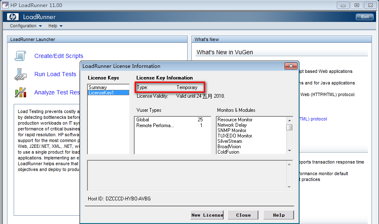This screenshot has height=224, width=379.
Task: Select Global in Vuser Types list
Action: (x=142, y=120)
